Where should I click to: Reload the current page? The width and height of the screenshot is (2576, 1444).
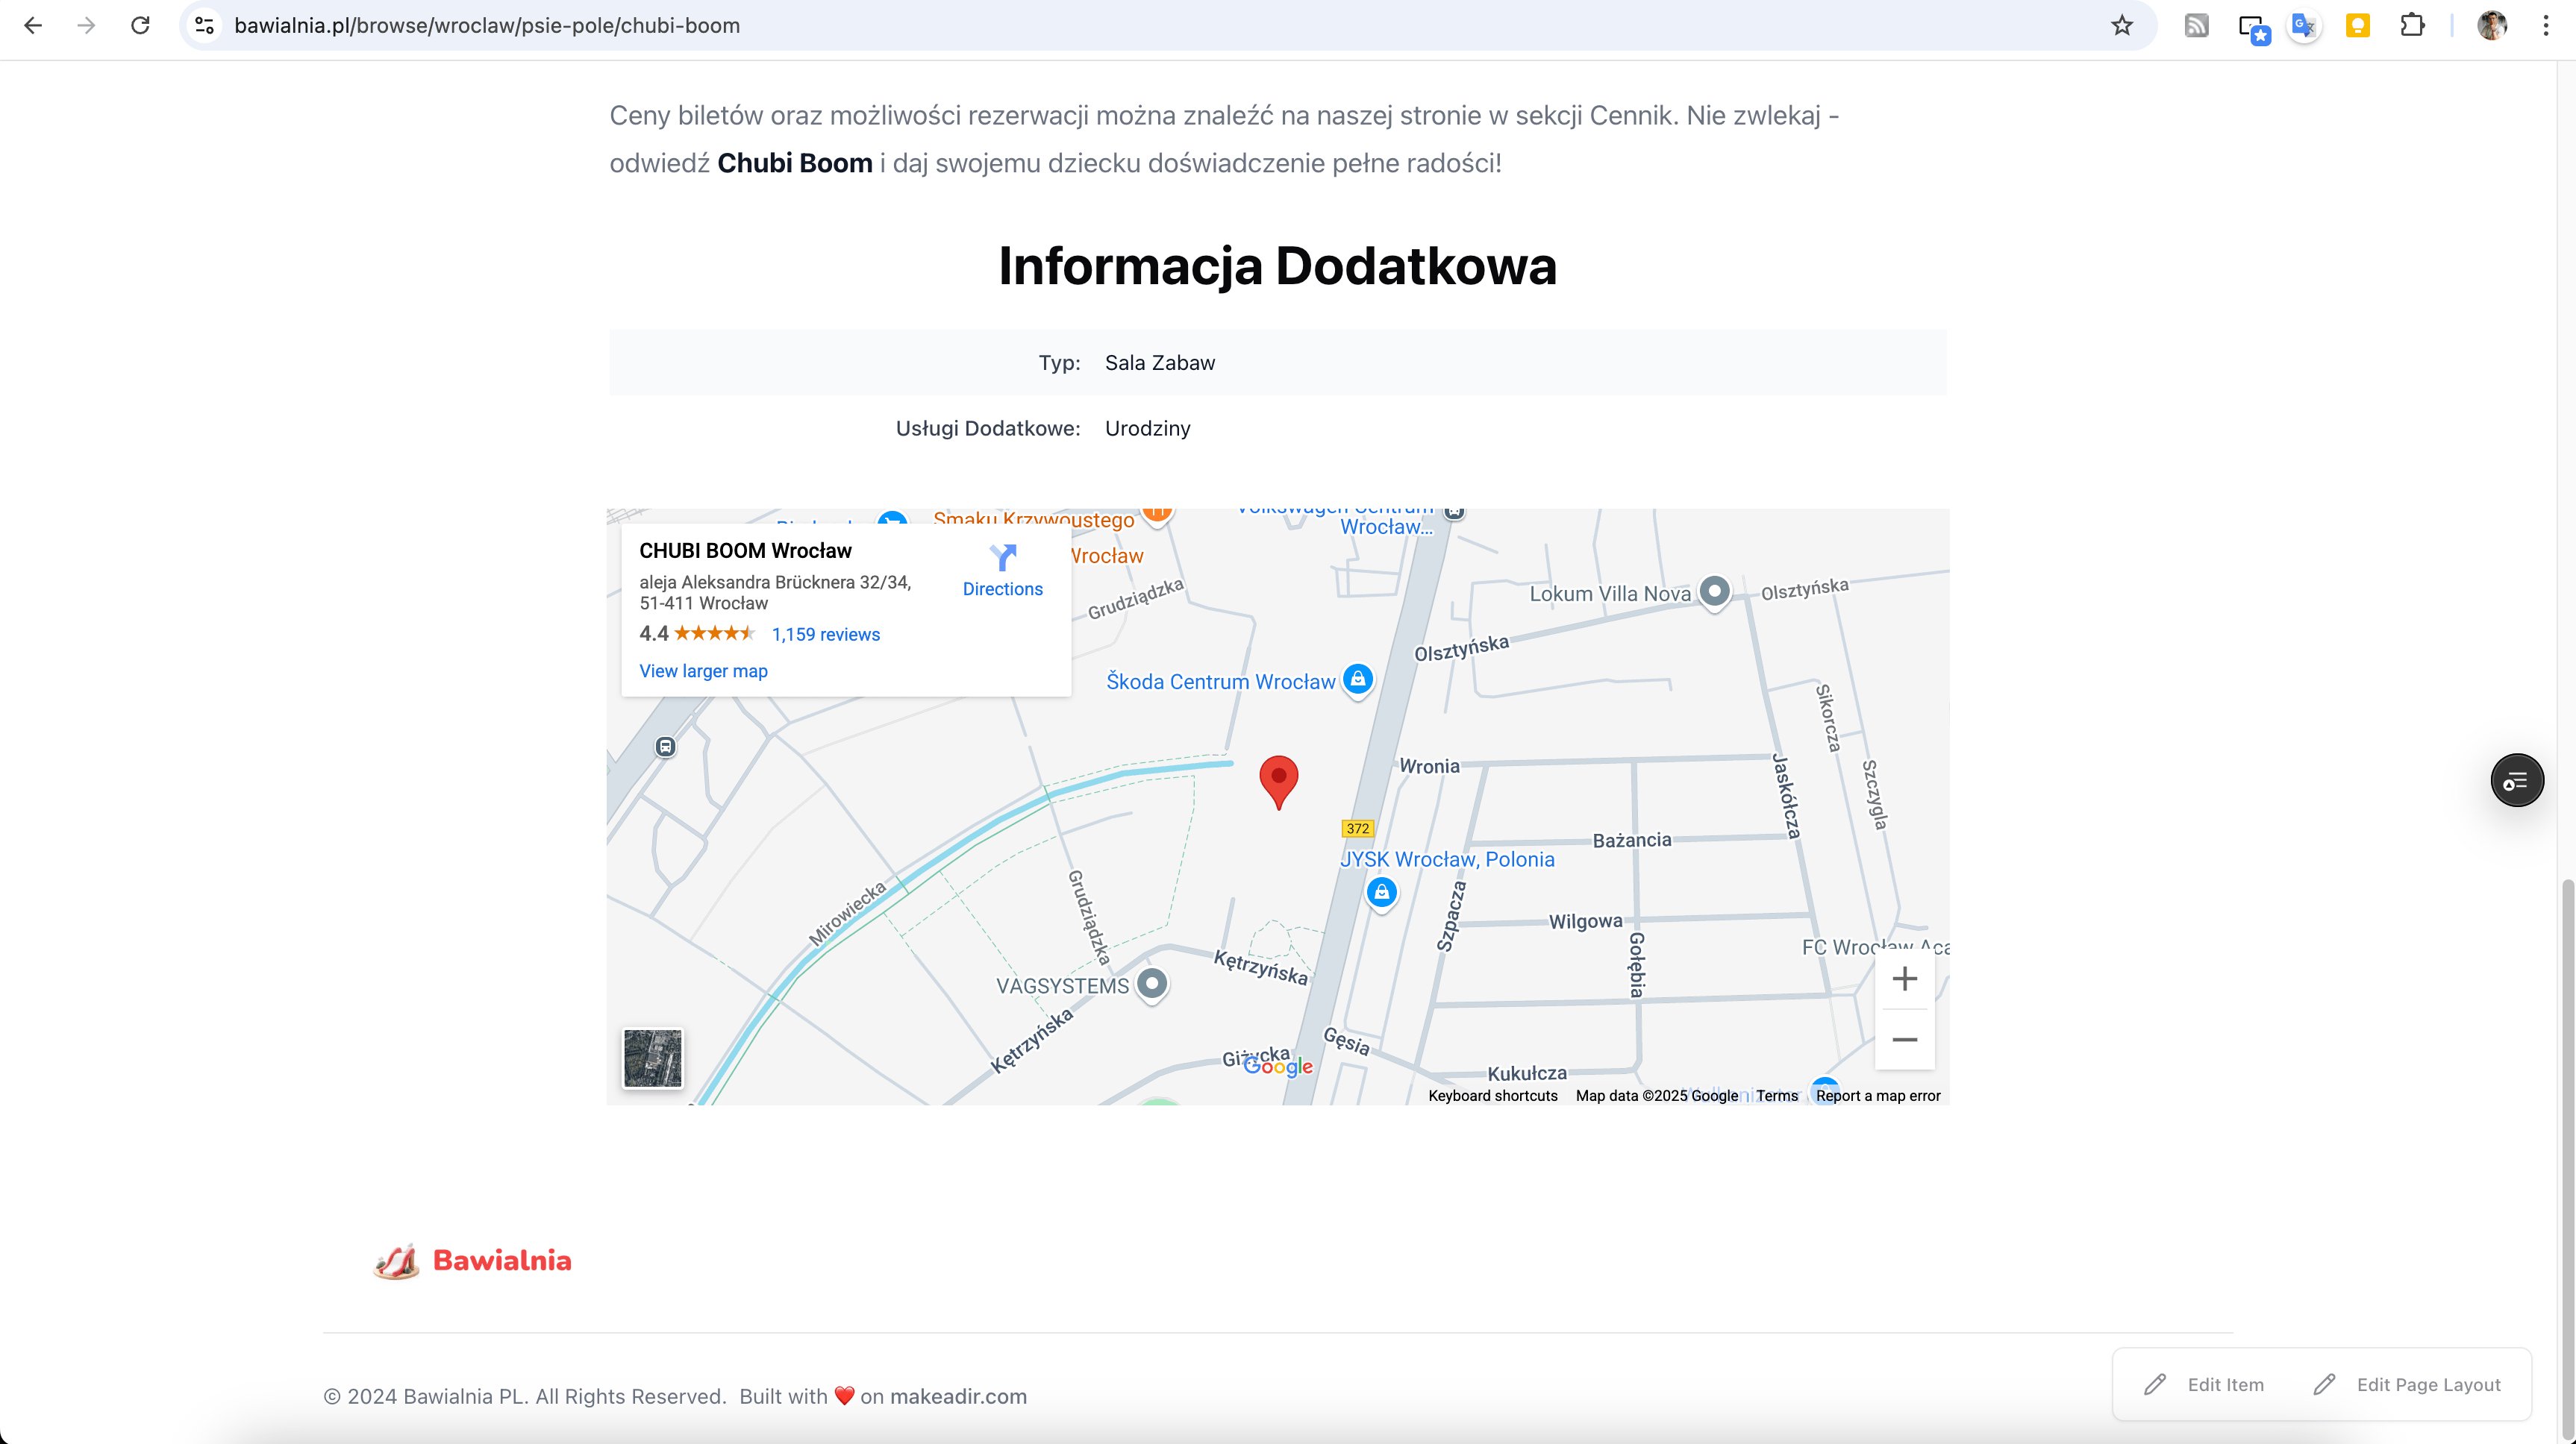[x=140, y=26]
